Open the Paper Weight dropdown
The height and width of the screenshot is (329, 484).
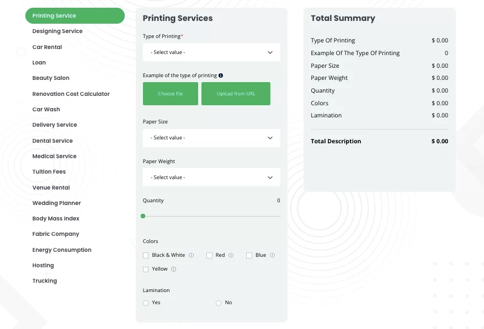(211, 177)
